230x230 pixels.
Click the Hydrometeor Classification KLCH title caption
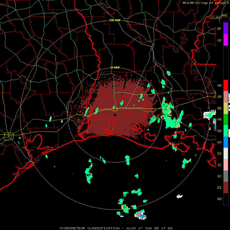116,228
